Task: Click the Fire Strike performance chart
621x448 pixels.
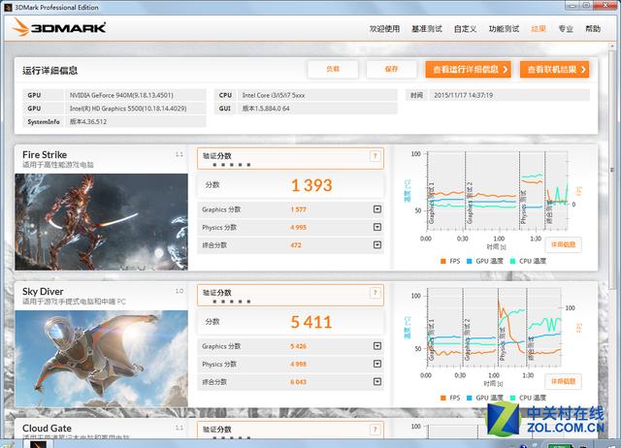Action: [497, 191]
